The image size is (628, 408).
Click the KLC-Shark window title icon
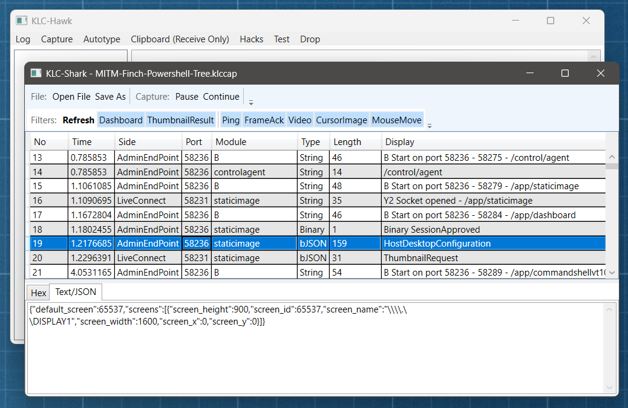[x=36, y=73]
